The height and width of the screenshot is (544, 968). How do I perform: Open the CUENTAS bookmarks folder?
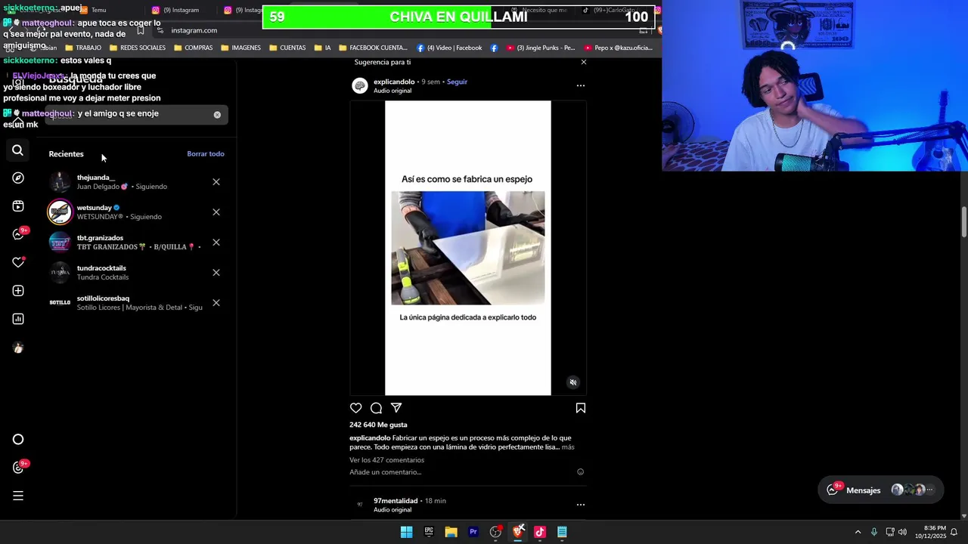(x=287, y=48)
